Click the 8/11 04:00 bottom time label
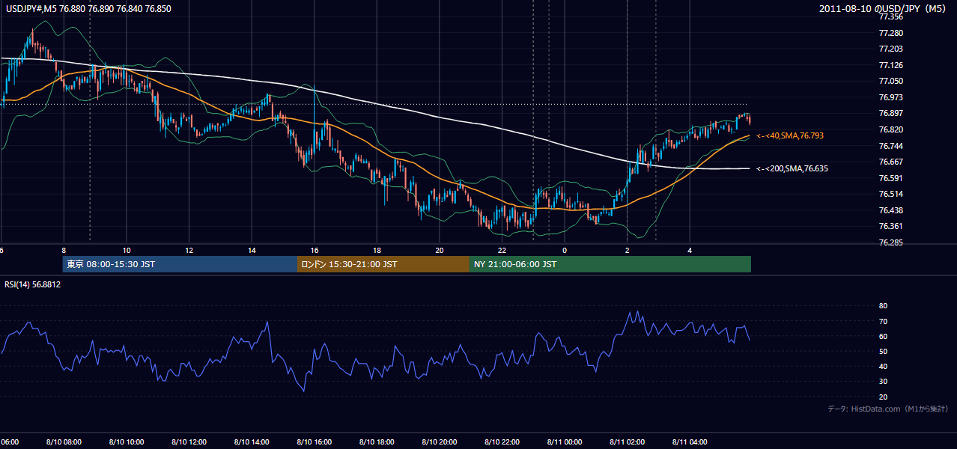This screenshot has width=957, height=449. pos(691,442)
